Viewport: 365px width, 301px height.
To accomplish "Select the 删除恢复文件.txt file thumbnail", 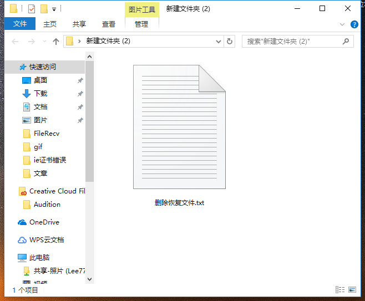I will click(179, 127).
